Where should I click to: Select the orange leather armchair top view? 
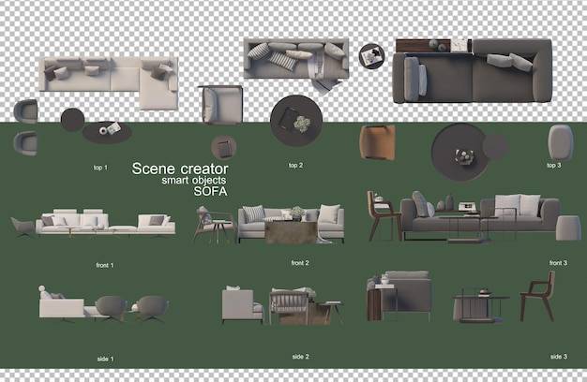tap(377, 142)
